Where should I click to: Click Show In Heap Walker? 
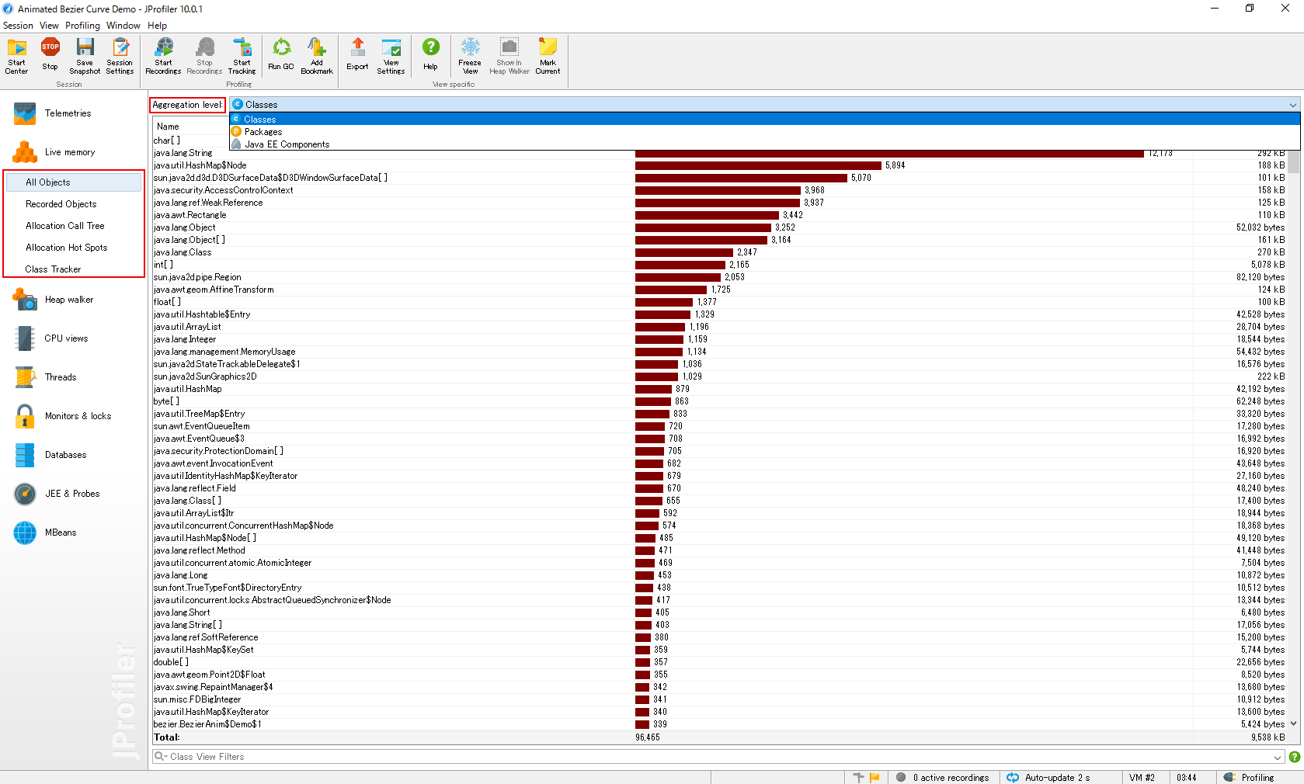509,56
